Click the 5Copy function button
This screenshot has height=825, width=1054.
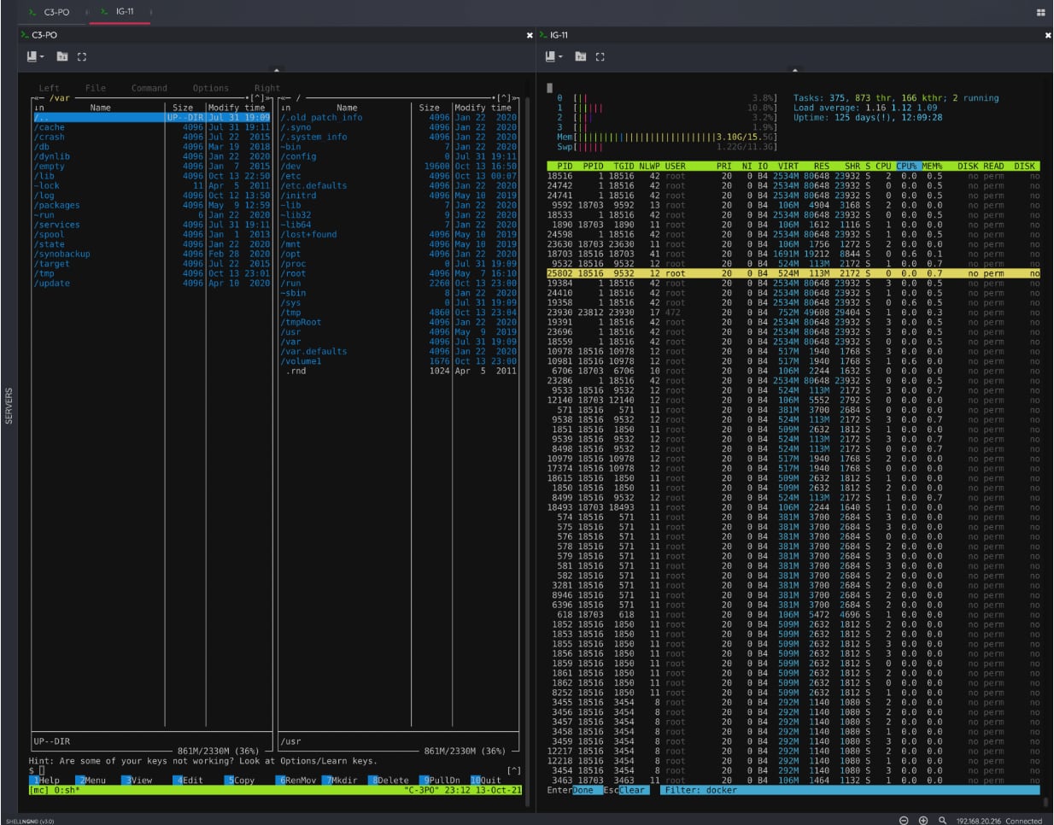[241, 780]
